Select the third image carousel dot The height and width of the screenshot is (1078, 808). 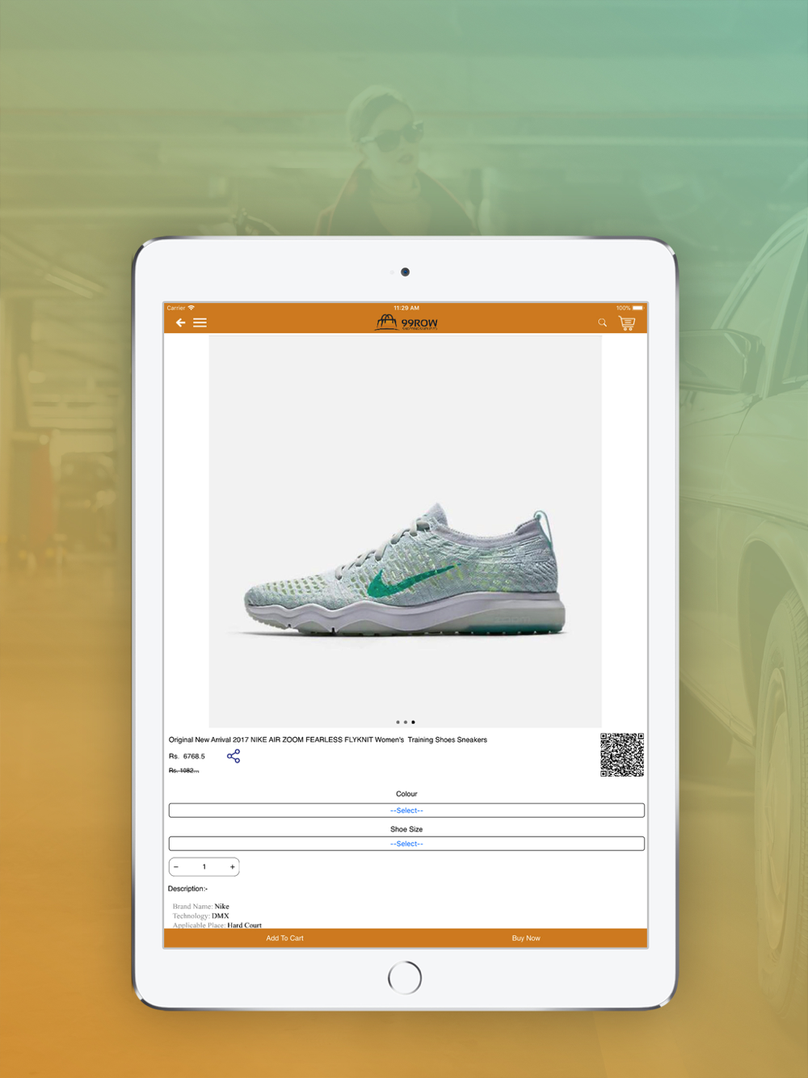tap(413, 722)
